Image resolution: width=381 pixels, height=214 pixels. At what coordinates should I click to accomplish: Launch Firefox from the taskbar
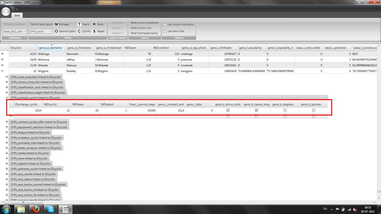[34, 209]
